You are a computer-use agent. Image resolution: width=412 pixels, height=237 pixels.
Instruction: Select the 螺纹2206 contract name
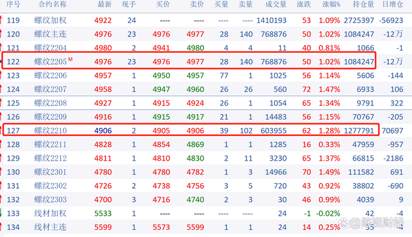50,76
